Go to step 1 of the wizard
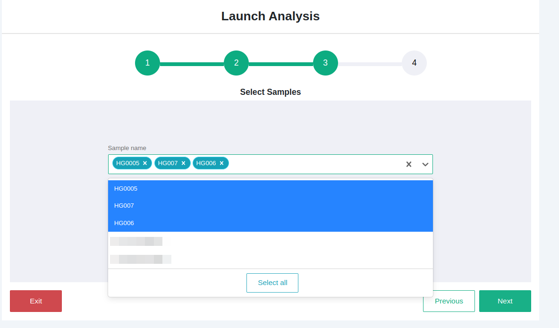The width and height of the screenshot is (559, 328). click(147, 63)
